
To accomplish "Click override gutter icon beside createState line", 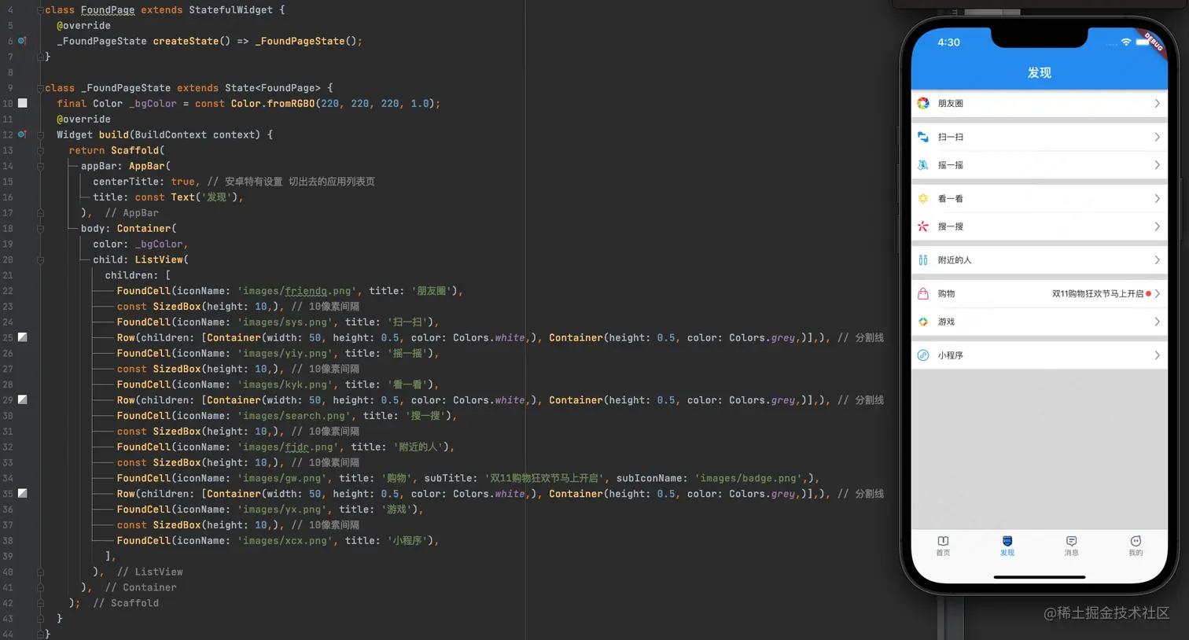I will pyautogui.click(x=22, y=41).
